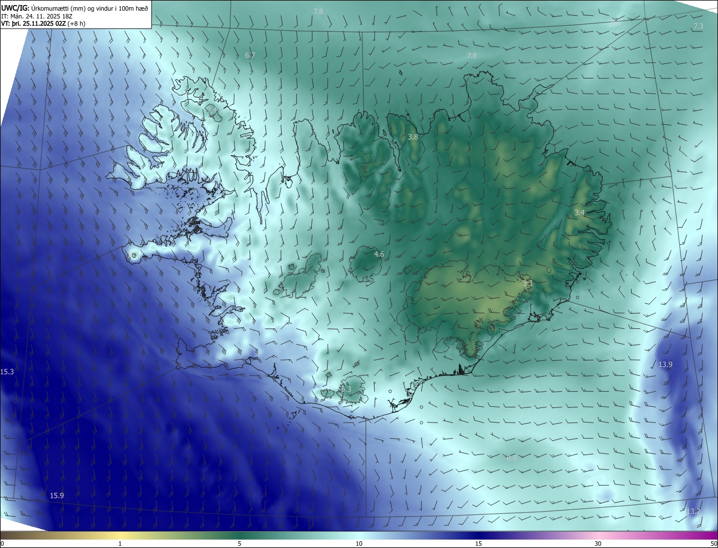Click the valid time line 'VT: Þri. 25.11.2025 02Z (+8 h)'
This screenshot has height=548, width=718.
pyautogui.click(x=43, y=24)
